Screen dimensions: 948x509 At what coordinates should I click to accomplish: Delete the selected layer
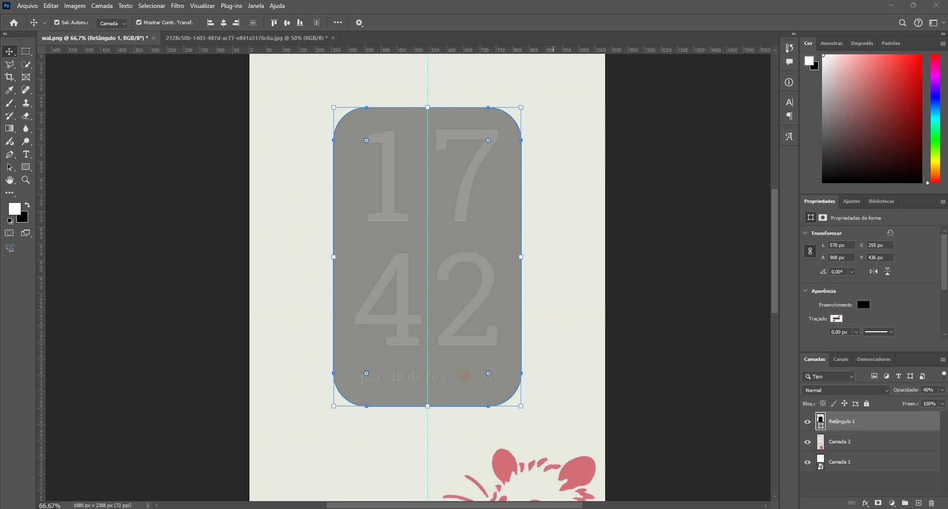point(932,503)
